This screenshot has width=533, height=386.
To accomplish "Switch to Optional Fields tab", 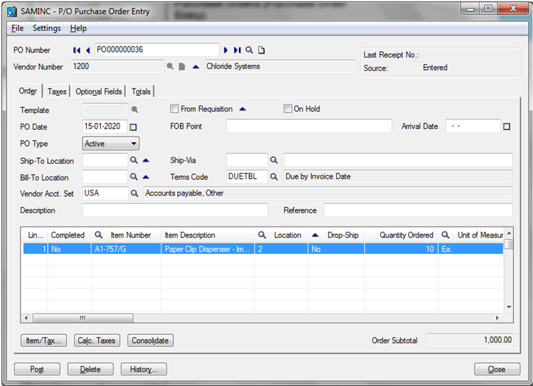I will (99, 92).
